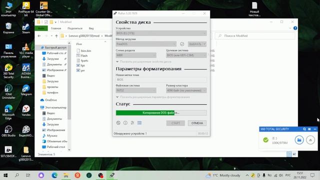Screen dimensions: 320x180
Task: Open проекты folder in Explorer sidebar
Action: point(50,86)
